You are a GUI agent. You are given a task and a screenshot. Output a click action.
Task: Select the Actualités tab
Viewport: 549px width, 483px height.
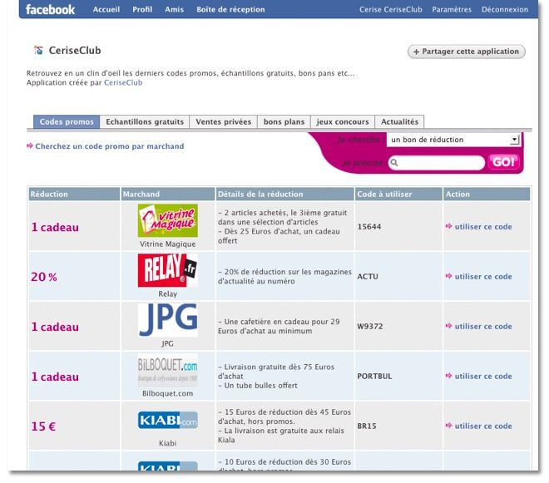point(399,122)
